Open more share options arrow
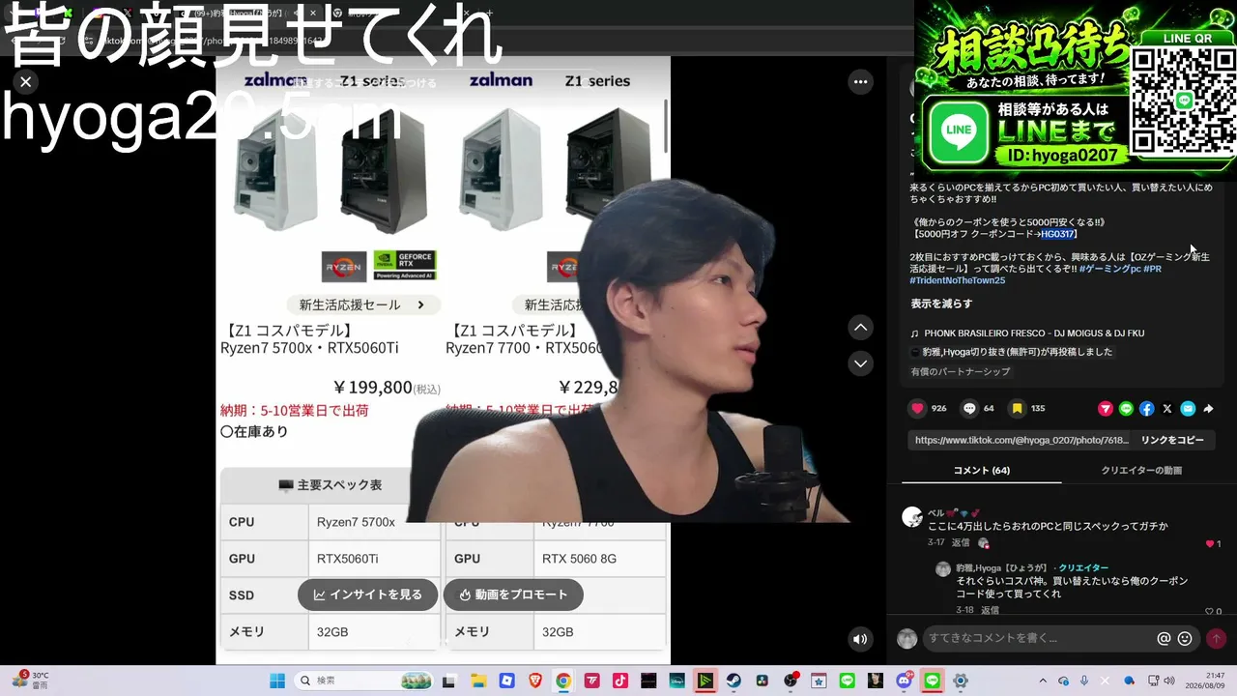This screenshot has width=1237, height=696. click(x=1208, y=409)
